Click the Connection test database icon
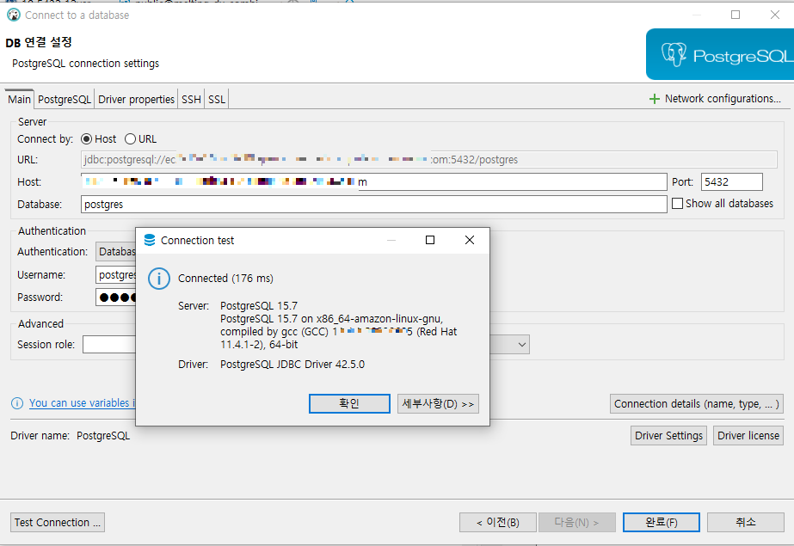The image size is (794, 546). (x=150, y=240)
